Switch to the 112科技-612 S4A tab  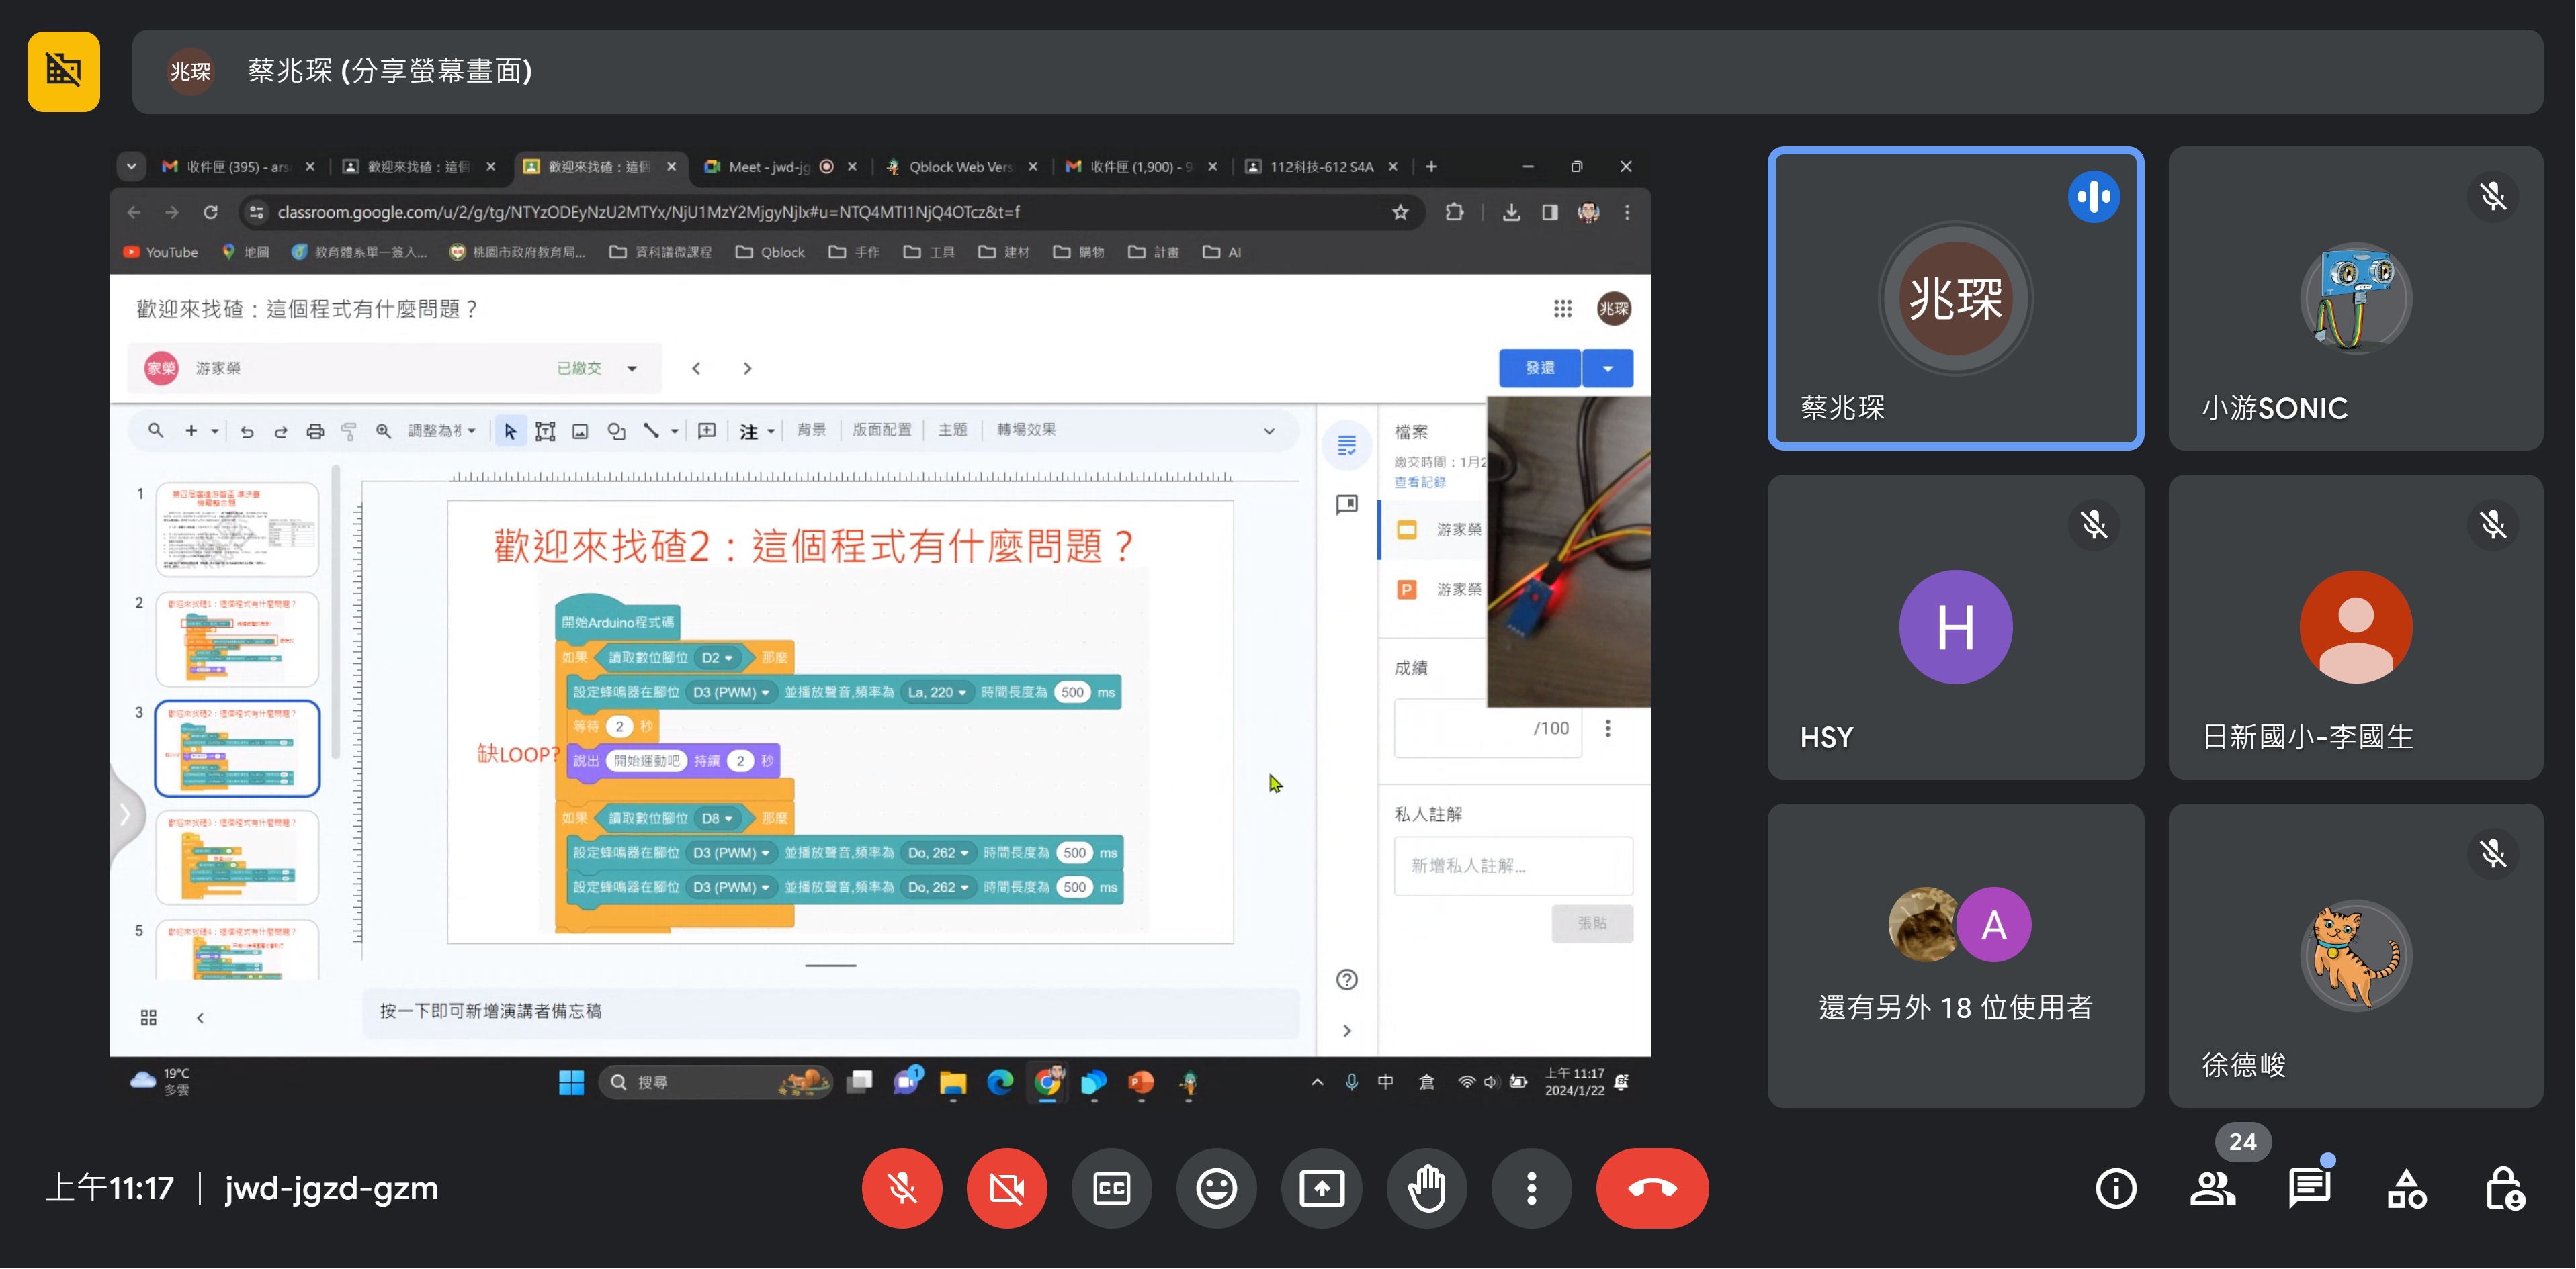point(1320,167)
